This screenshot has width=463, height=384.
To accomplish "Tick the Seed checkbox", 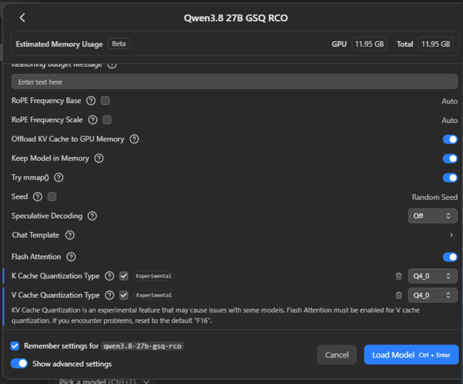I will click(51, 197).
